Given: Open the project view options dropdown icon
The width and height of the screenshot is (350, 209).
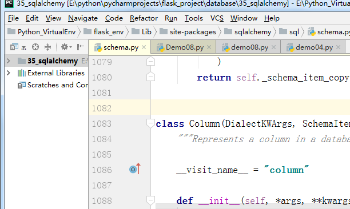Looking at the screenshot, I should (18, 47).
